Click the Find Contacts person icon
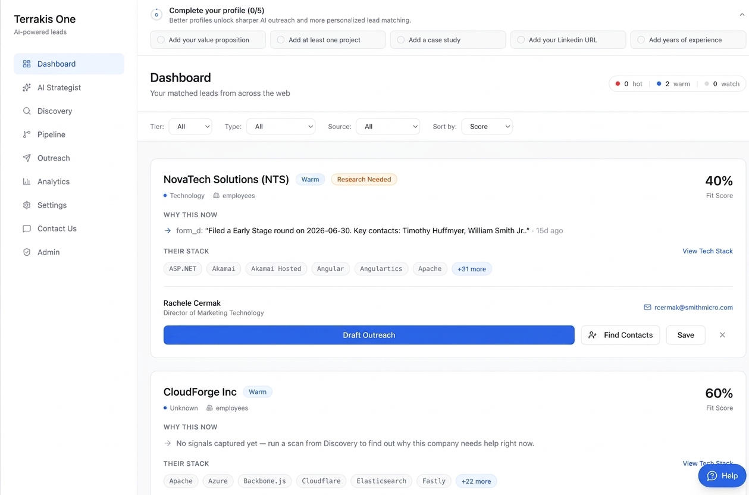749x495 pixels. pos(593,335)
